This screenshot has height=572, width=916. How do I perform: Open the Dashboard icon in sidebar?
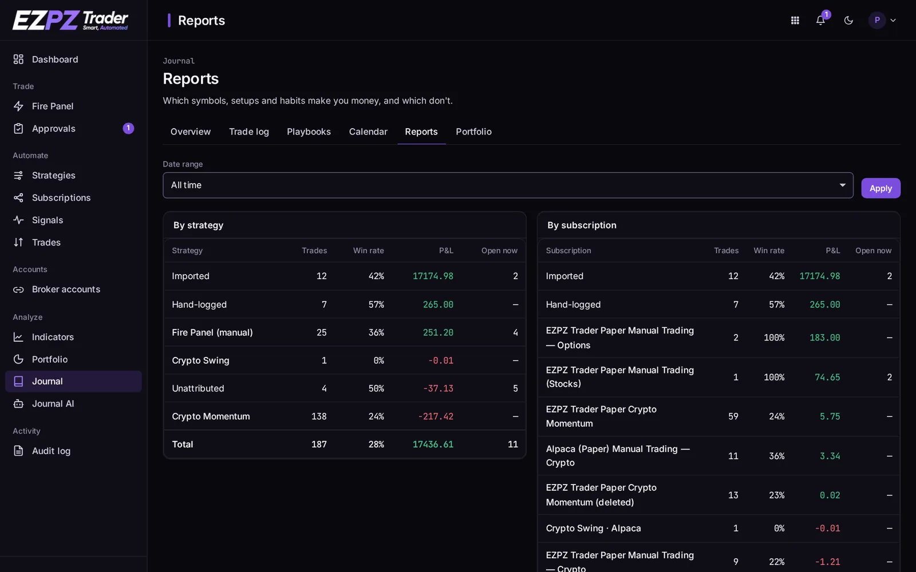18,59
